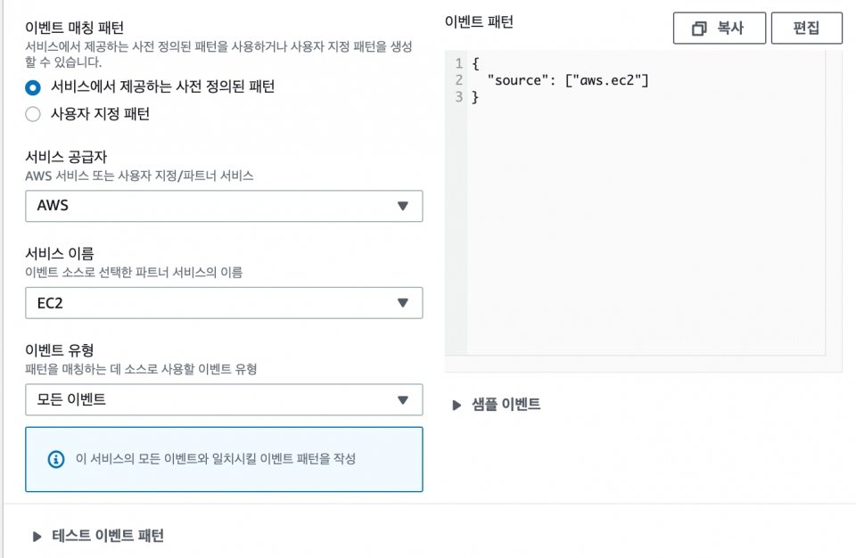856x558 pixels.
Task: Click the info icon in the blue notice box
Action: pyautogui.click(x=55, y=459)
